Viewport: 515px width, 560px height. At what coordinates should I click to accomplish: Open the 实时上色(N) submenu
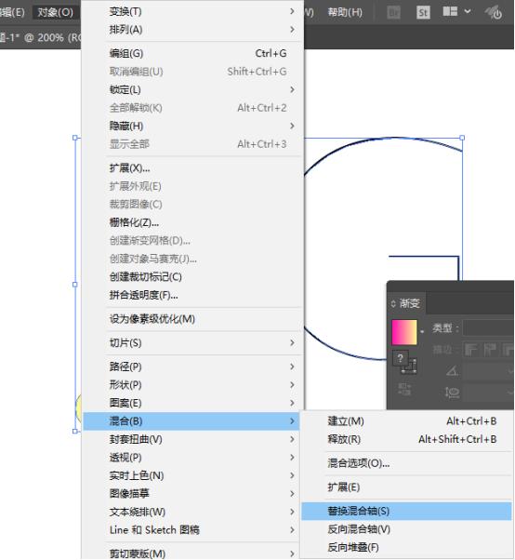[193, 476]
